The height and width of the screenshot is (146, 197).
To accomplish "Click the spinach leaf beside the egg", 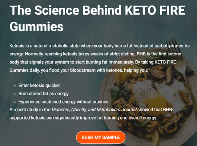I will pyautogui.click(x=115, y=93).
